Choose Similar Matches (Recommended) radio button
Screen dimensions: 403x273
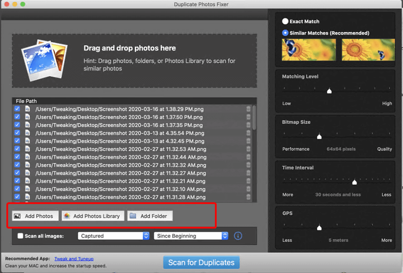[x=285, y=33]
